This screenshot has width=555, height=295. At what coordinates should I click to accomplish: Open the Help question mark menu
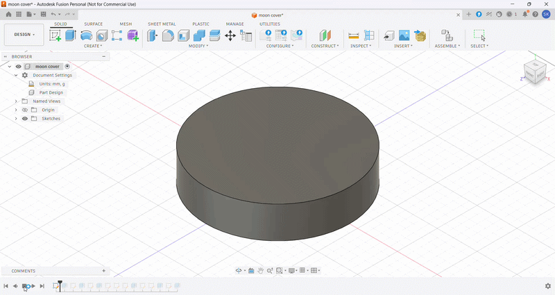pyautogui.click(x=535, y=14)
